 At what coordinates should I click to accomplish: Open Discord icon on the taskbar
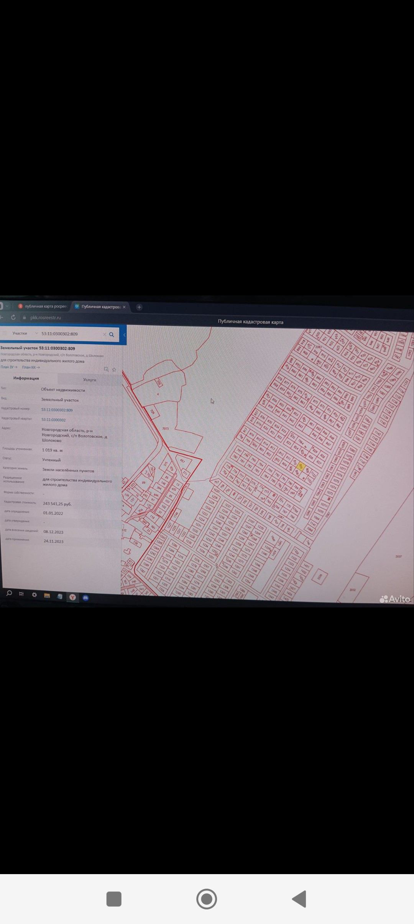tap(85, 598)
